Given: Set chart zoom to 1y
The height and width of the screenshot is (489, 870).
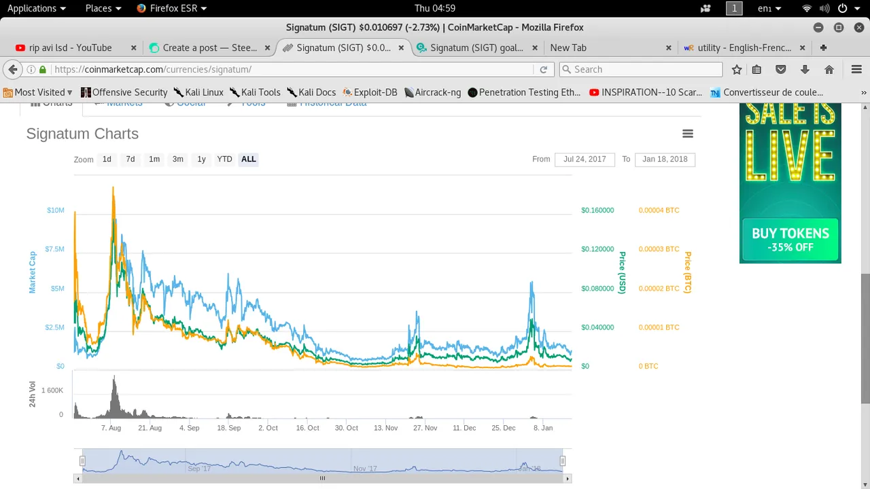Looking at the screenshot, I should point(201,159).
